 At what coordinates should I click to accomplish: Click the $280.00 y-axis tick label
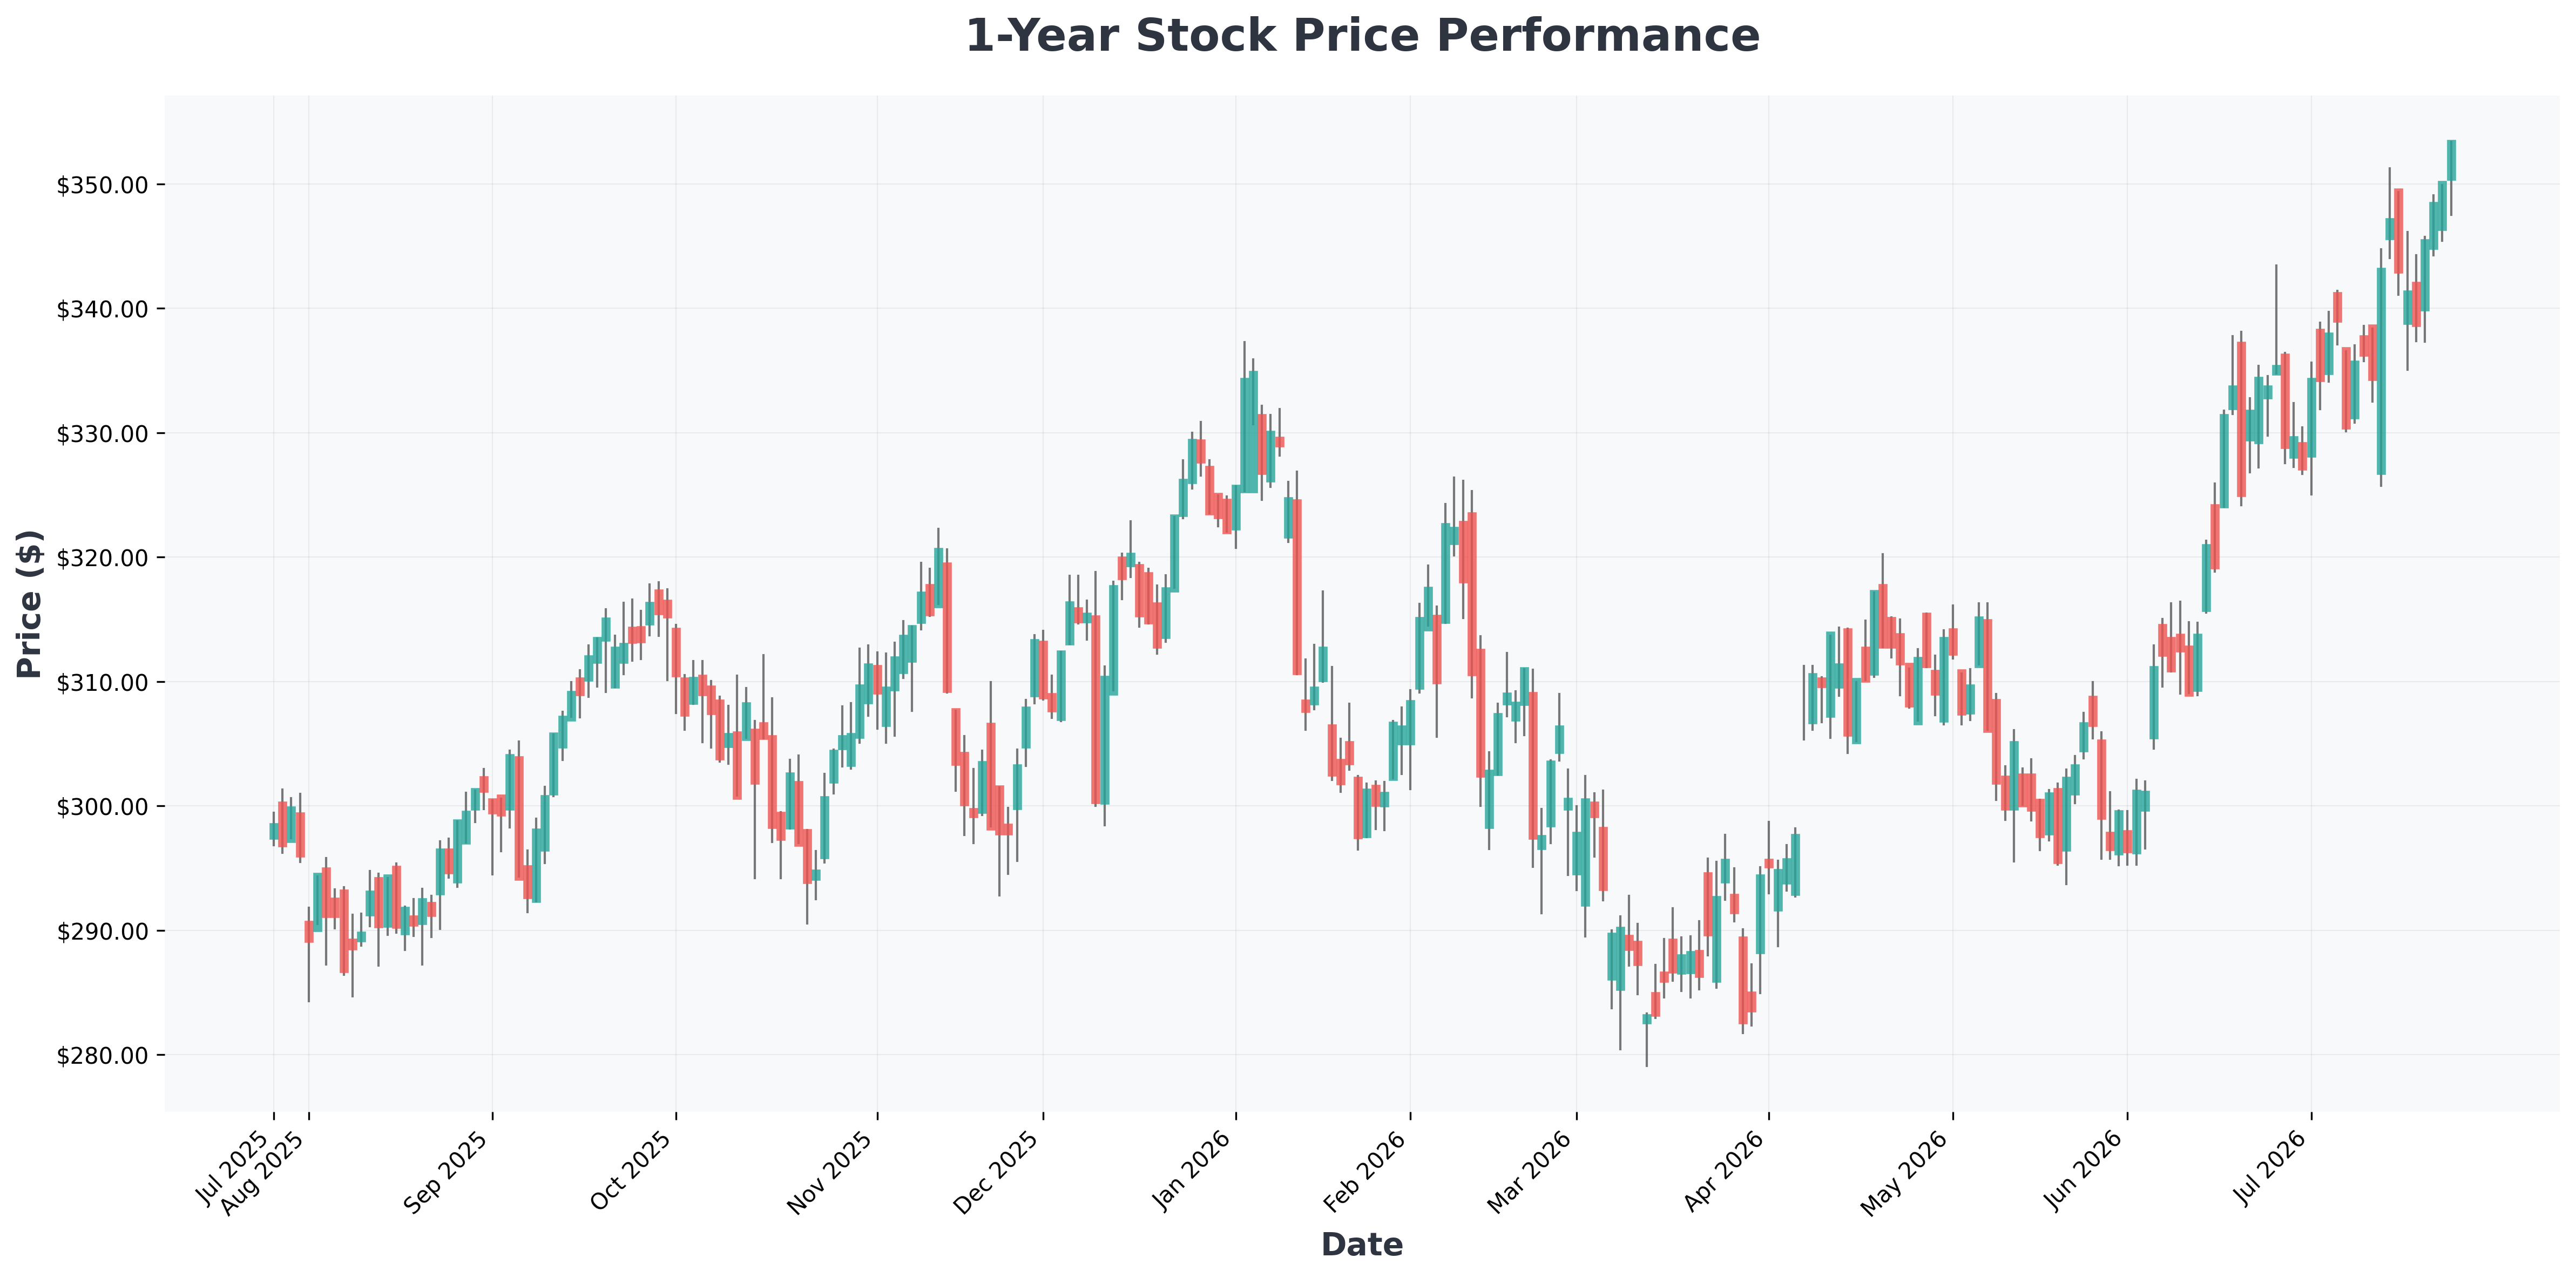tap(103, 1055)
